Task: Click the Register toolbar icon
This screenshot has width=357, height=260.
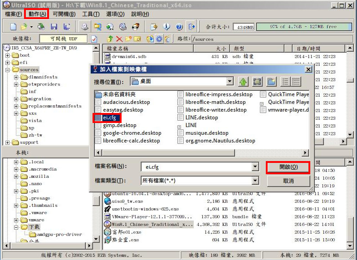Action: coord(154,27)
